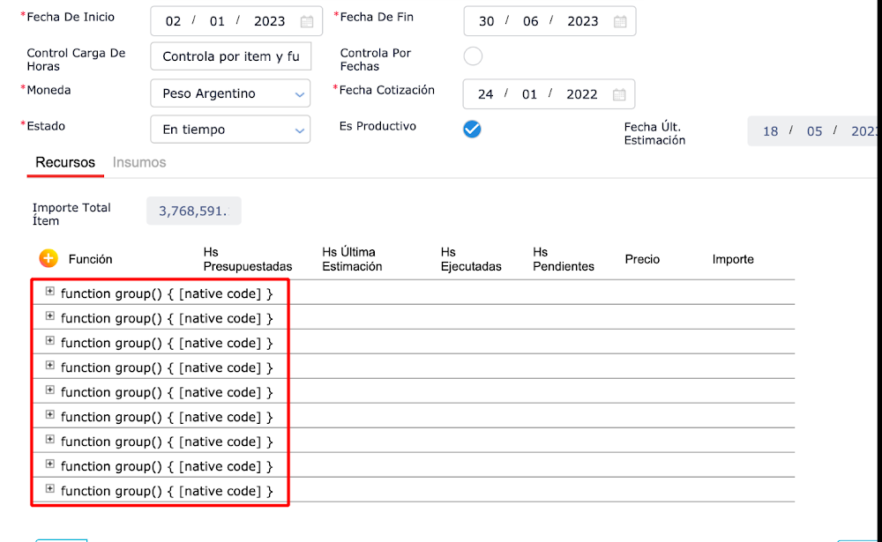Open the Estado dropdown
Image resolution: width=882 pixels, height=542 pixels.
tap(230, 130)
